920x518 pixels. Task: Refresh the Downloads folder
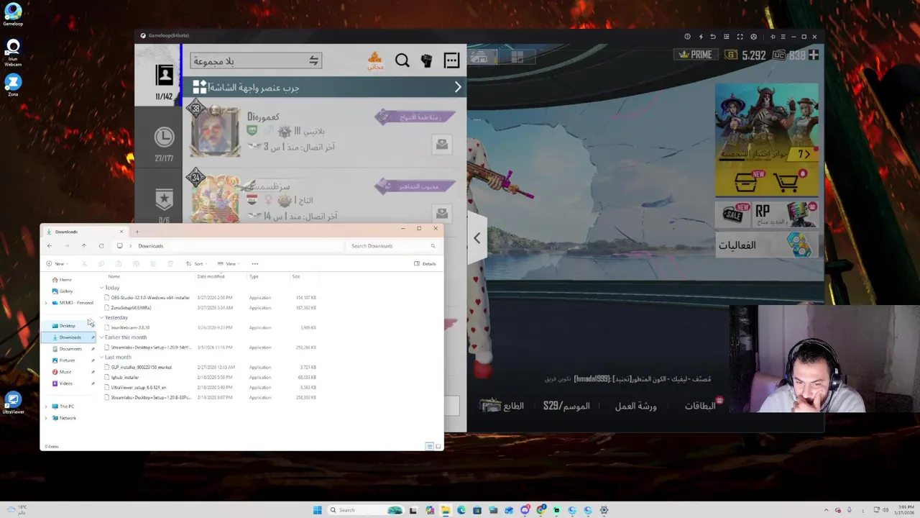[x=101, y=246]
